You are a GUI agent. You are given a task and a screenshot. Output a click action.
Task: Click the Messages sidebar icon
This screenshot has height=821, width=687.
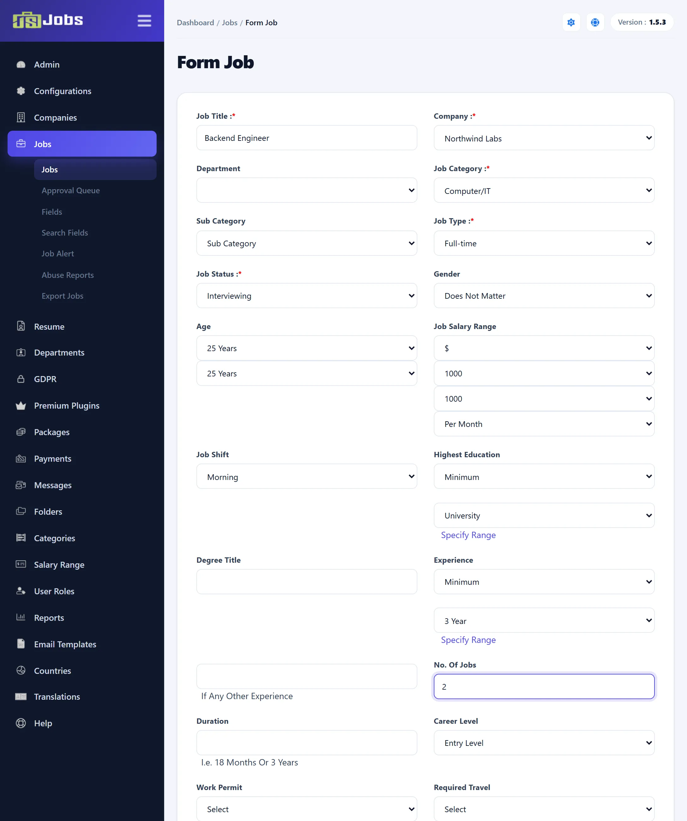pos(21,485)
